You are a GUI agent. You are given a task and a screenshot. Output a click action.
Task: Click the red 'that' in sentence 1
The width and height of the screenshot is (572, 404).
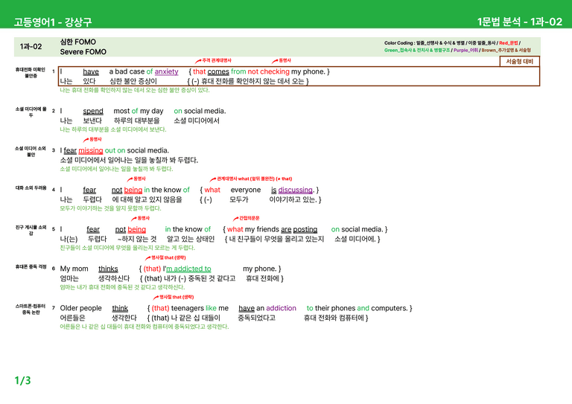click(x=200, y=71)
